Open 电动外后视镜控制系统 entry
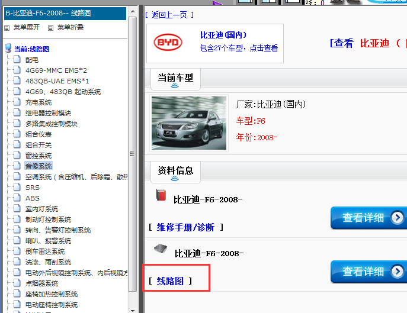 (x=76, y=273)
